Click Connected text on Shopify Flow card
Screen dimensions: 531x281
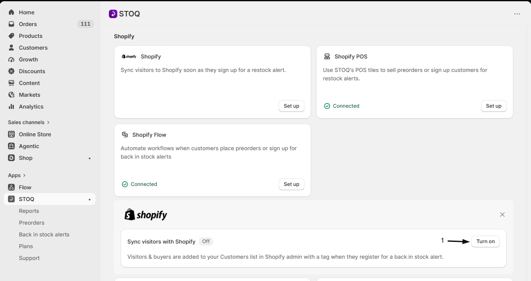pos(144,184)
